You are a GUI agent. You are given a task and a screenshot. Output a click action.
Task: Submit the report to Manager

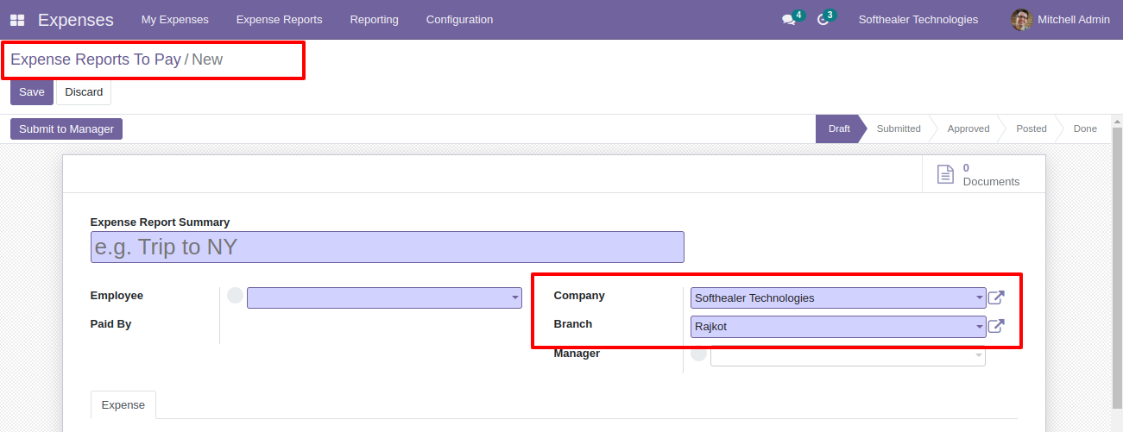tap(66, 128)
